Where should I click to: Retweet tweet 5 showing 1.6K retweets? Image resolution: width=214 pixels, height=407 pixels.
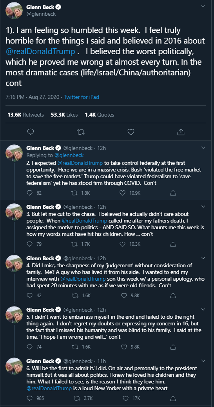(x=74, y=347)
